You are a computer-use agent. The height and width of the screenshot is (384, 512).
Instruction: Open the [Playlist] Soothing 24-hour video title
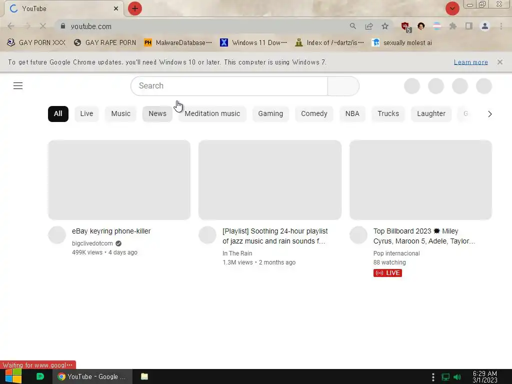(x=275, y=236)
